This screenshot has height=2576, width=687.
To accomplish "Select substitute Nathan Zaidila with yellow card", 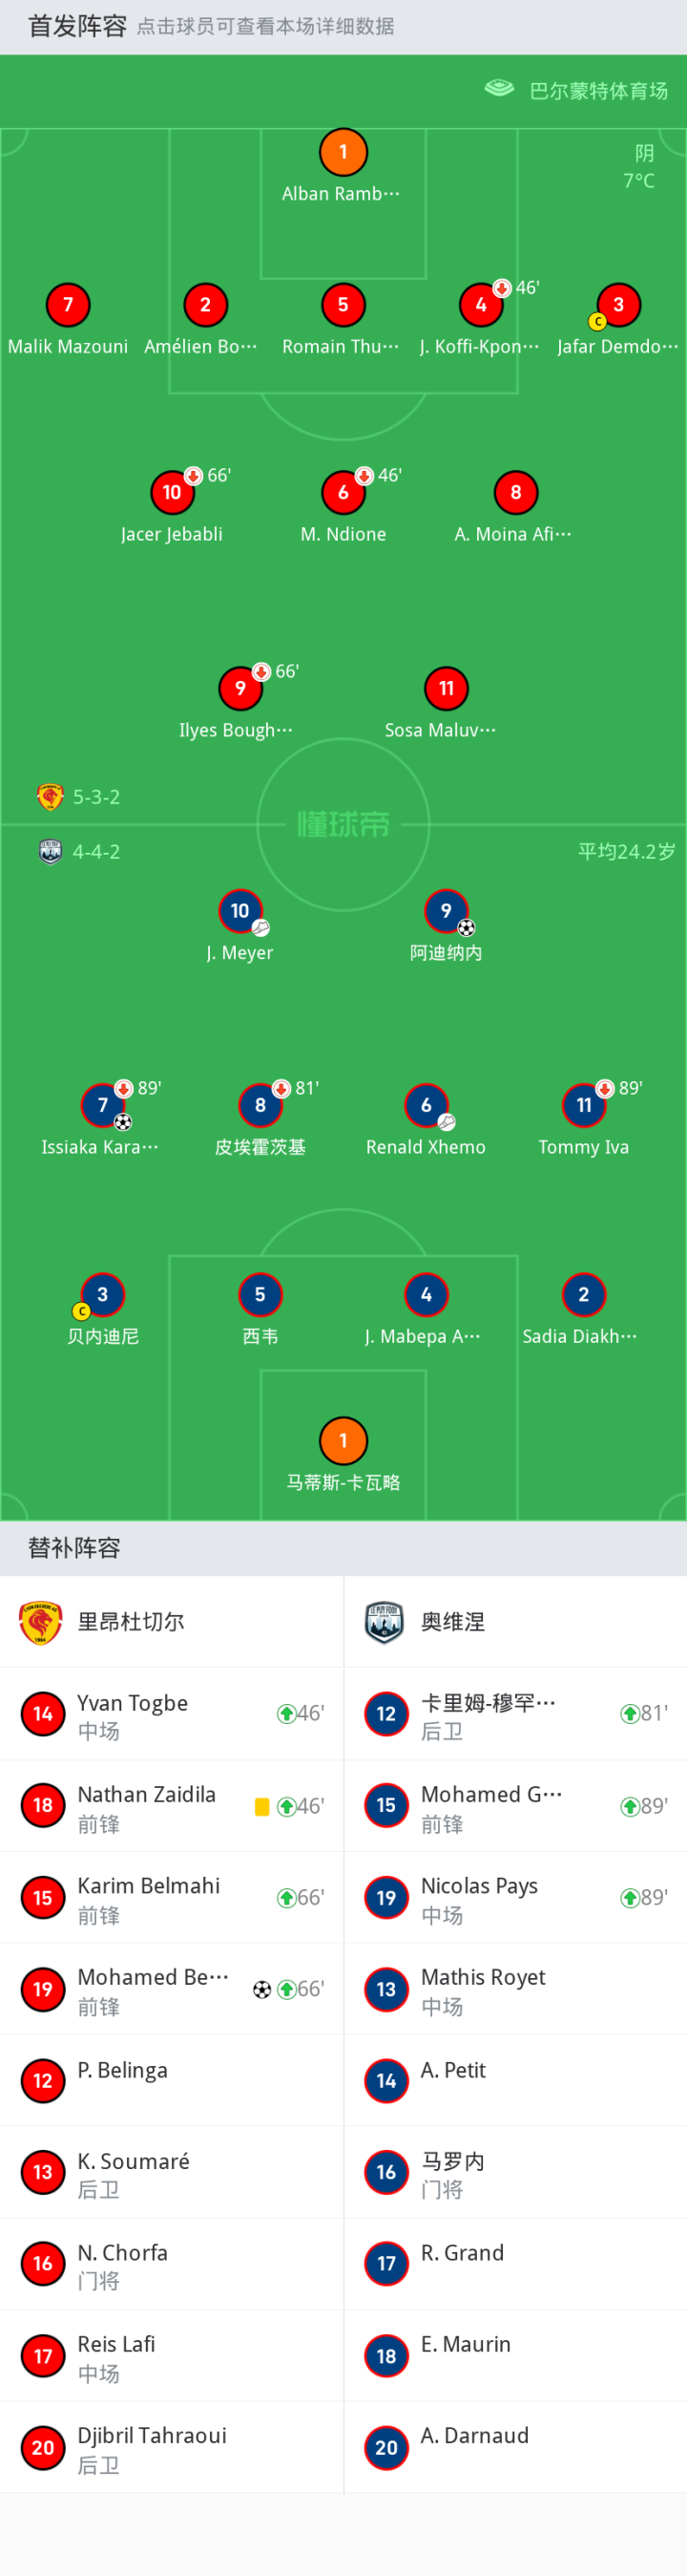I will pos(172,1806).
